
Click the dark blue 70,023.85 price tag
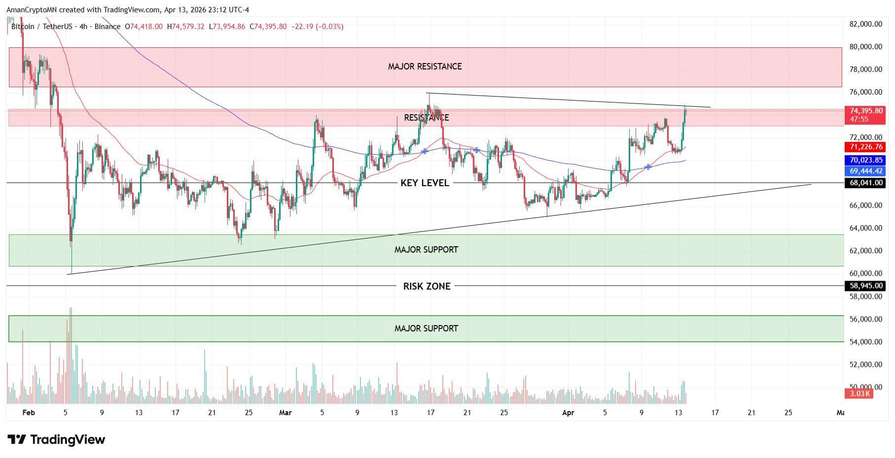tap(865, 160)
